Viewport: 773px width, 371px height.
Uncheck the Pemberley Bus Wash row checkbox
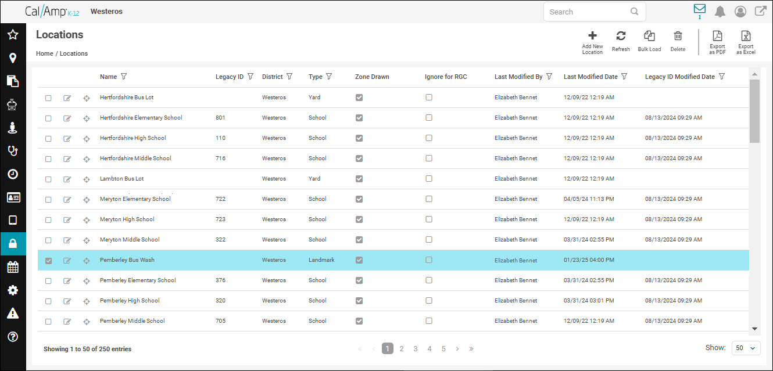coord(48,261)
